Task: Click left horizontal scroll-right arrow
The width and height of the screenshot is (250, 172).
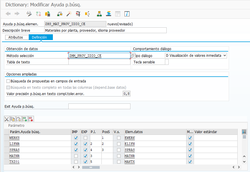Action: click(x=79, y=167)
